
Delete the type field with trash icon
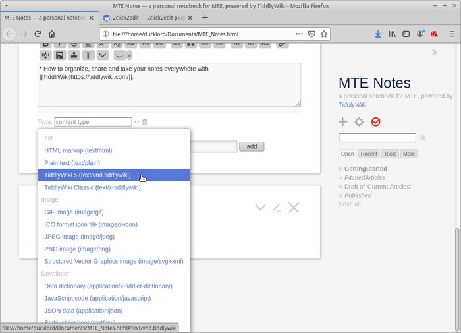pos(145,122)
